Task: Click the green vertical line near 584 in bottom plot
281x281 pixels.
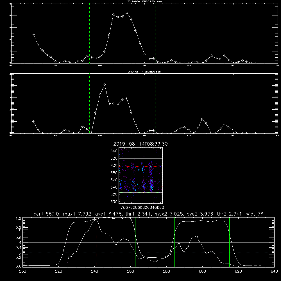Action: tap(175, 242)
